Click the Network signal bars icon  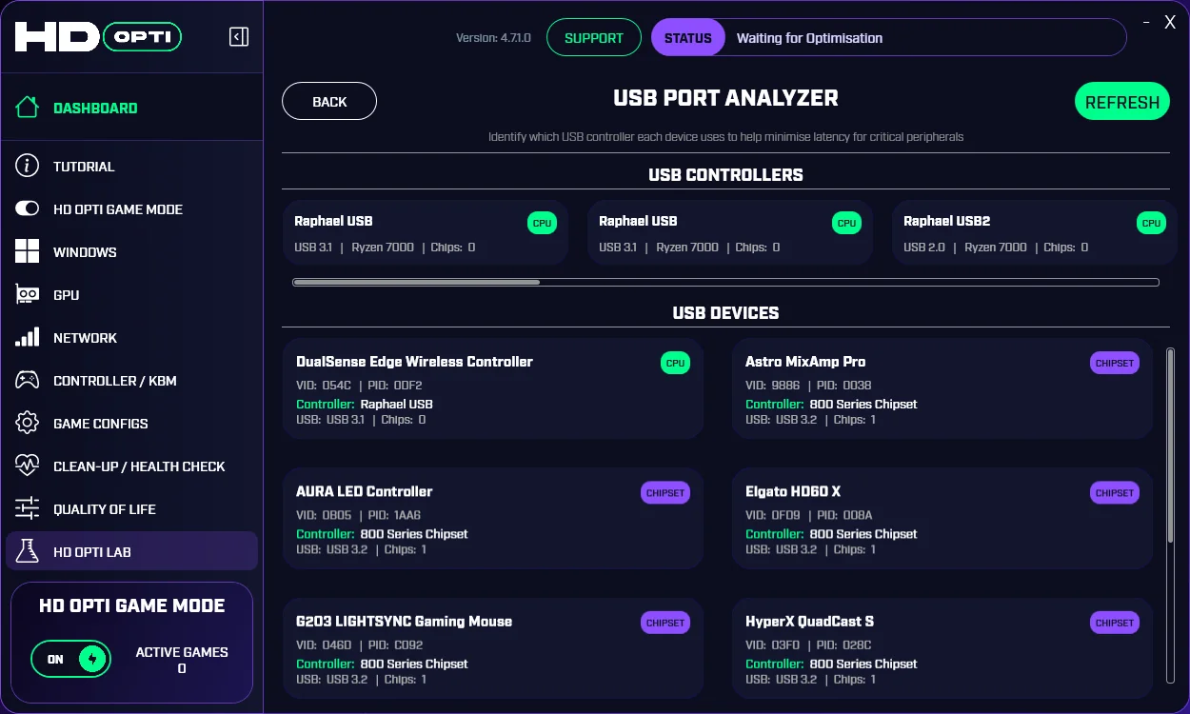pos(28,337)
